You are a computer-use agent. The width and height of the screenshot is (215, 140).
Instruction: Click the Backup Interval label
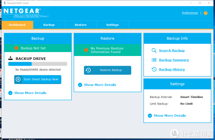161,97
